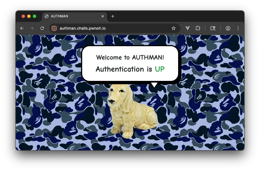Reload the AUTHMAN page
Viewport: 260px width, 171px height.
pyautogui.click(x=42, y=28)
